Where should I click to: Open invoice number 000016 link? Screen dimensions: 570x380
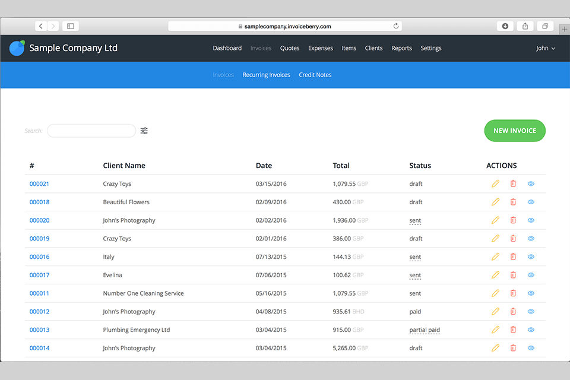click(x=39, y=256)
